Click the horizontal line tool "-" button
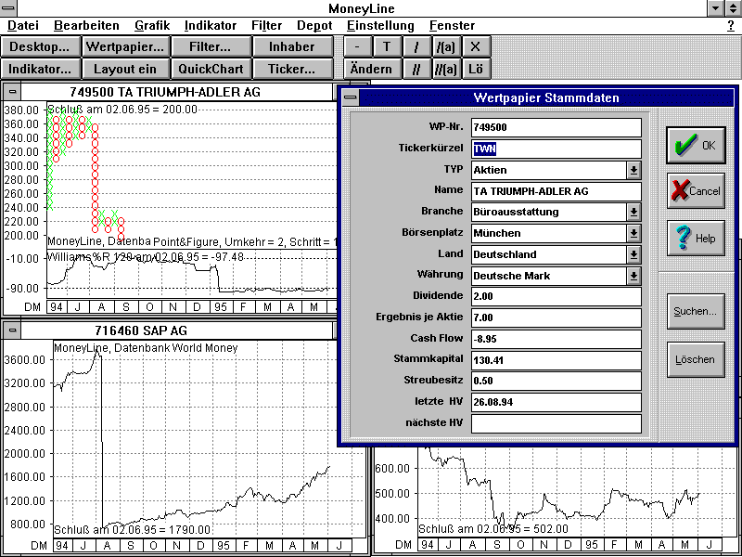742x557 pixels. click(x=357, y=46)
